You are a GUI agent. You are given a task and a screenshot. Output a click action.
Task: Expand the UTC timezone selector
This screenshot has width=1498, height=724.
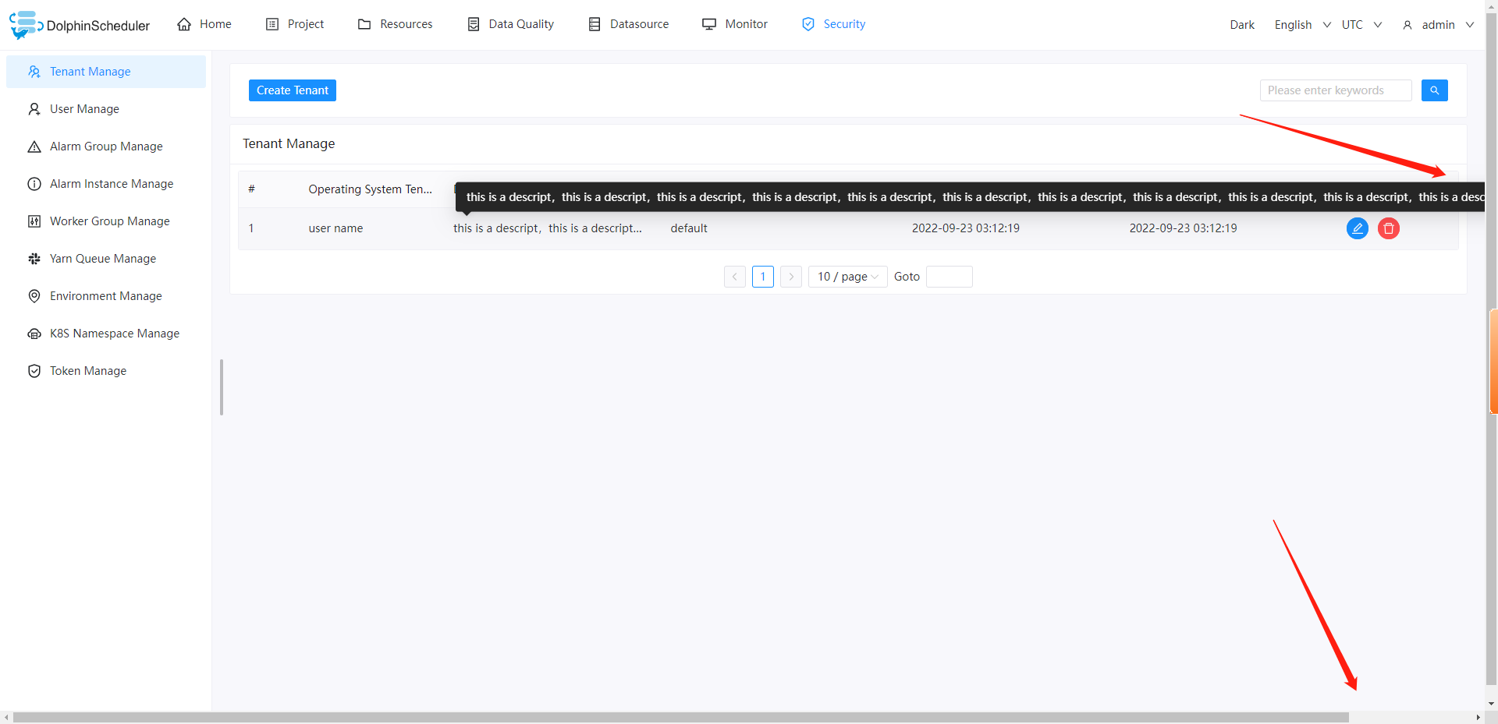click(1359, 24)
